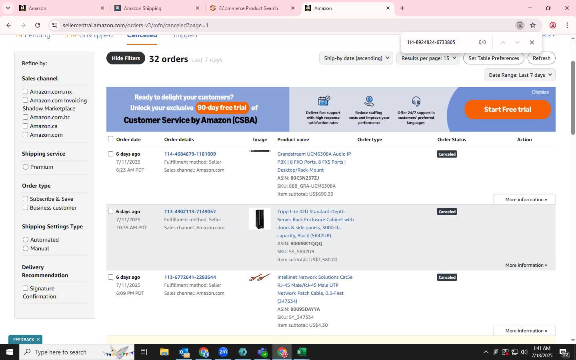Image resolution: width=576 pixels, height=360 pixels.
Task: Close the ECommerce Product Search tab
Action: click(293, 8)
